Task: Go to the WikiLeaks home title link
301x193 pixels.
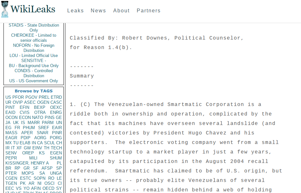Action: coord(33,9)
